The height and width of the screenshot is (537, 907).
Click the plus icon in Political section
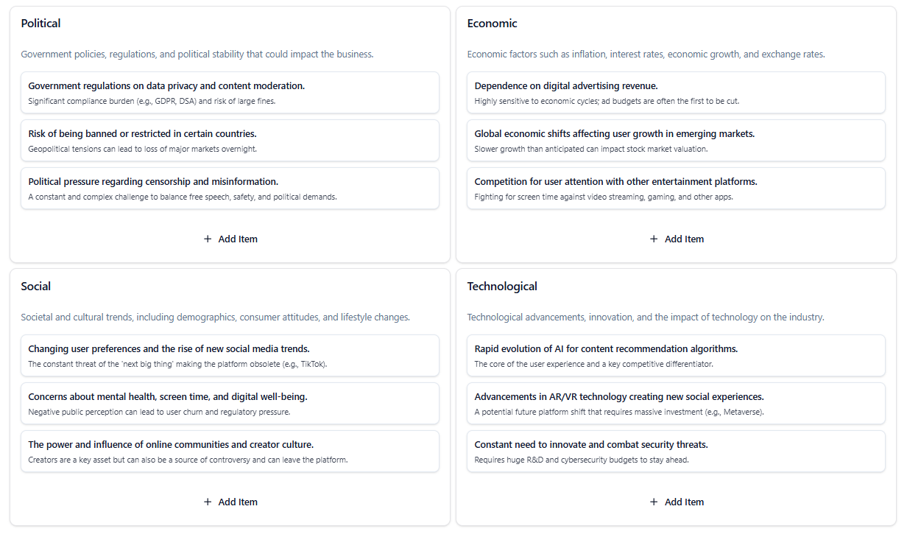coord(208,239)
